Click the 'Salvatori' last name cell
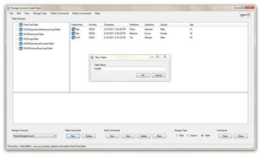The height and width of the screenshot is (155, 261). tap(149, 29)
